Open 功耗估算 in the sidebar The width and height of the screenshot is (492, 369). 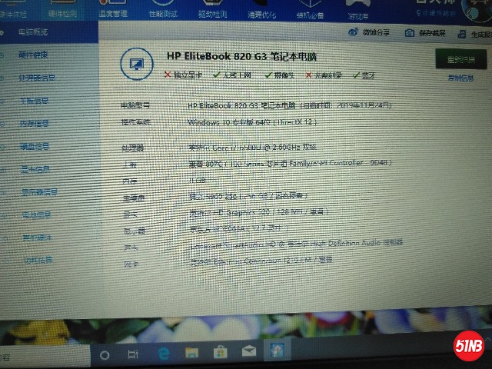click(x=38, y=260)
